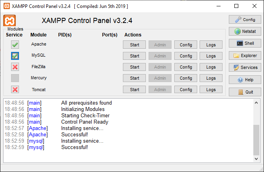Click the greyed-out Tomcat Admin button
The width and height of the screenshot is (264, 172).
(160, 90)
